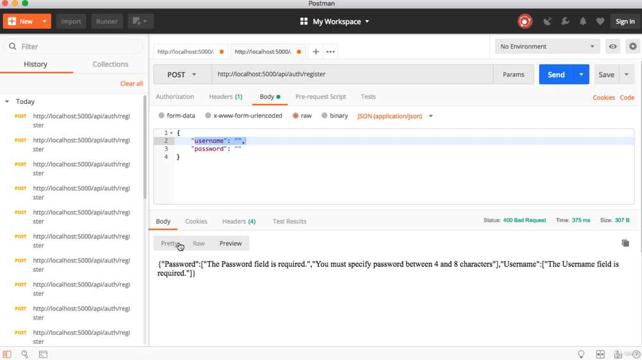Choose x-www-form-urlencoded body type
This screenshot has width=642, height=360.
[x=209, y=116]
